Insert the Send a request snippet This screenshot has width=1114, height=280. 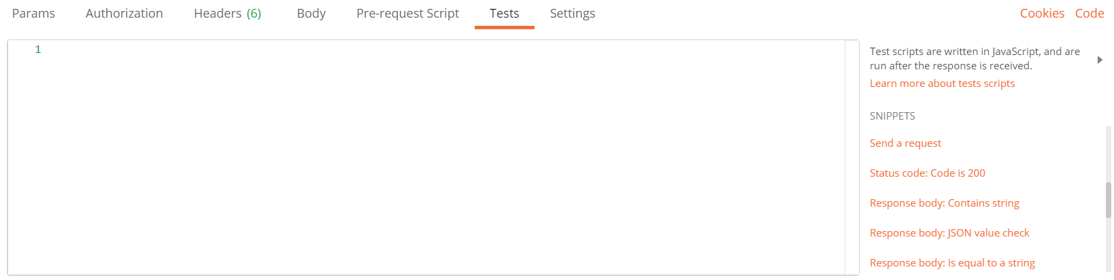905,143
